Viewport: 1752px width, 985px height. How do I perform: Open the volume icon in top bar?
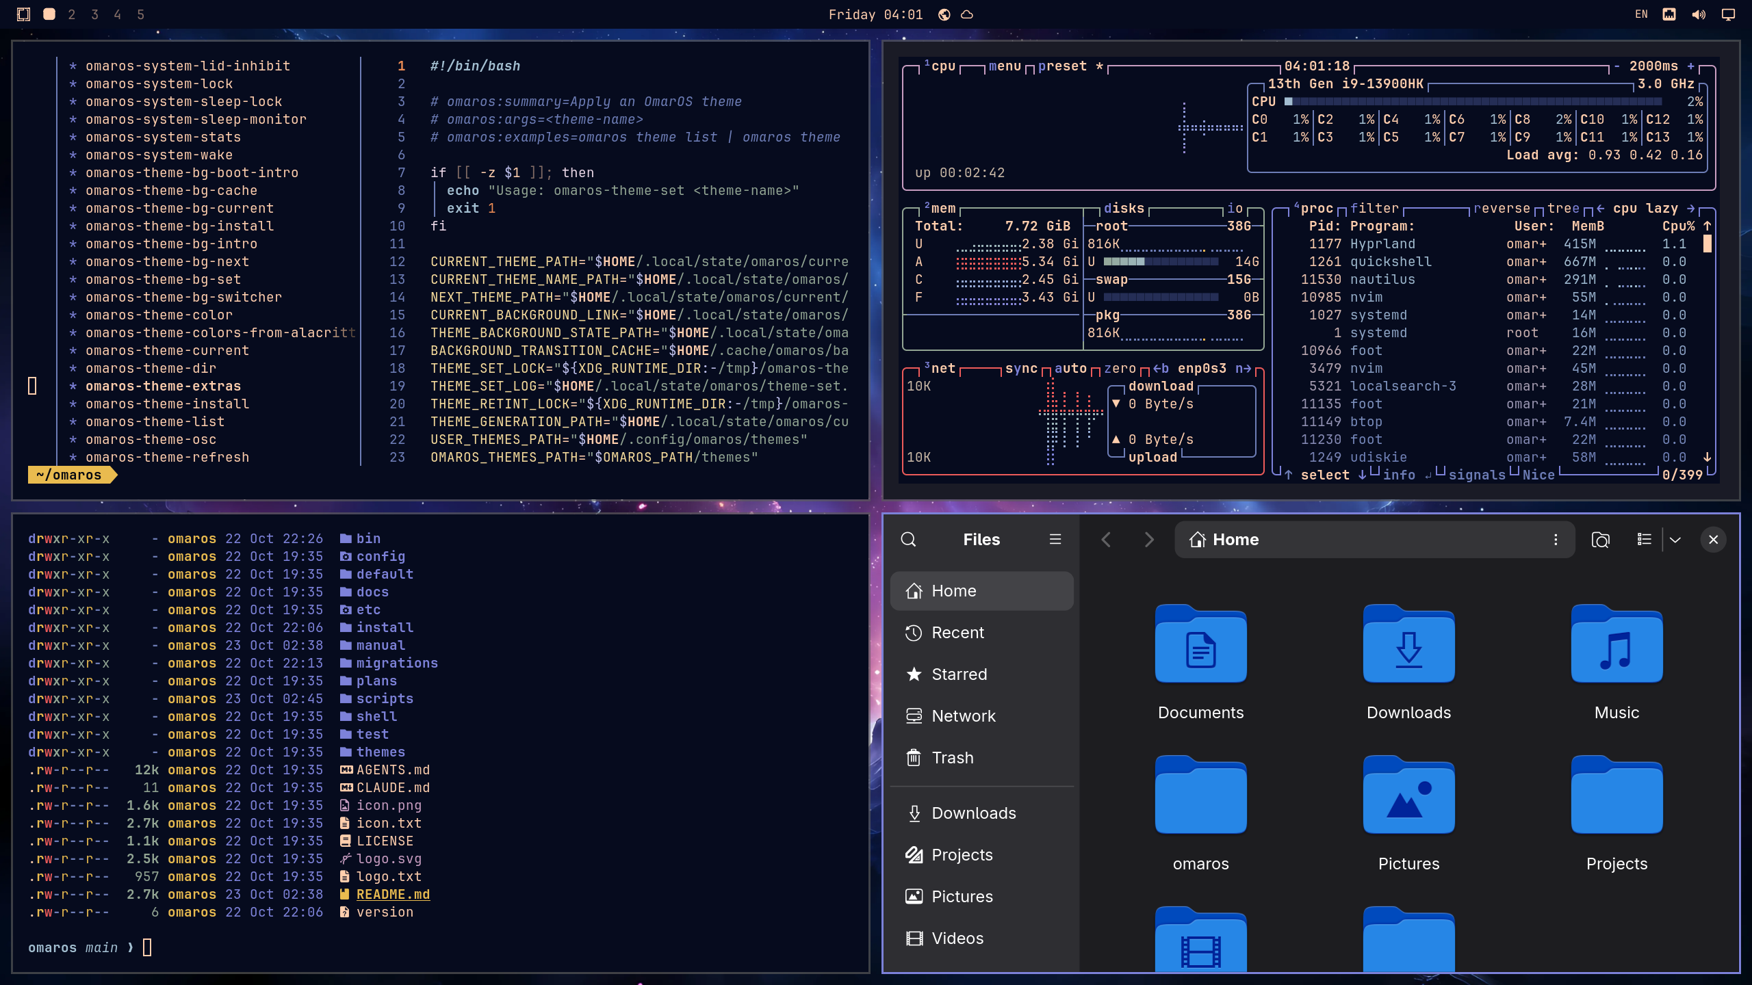tap(1699, 14)
